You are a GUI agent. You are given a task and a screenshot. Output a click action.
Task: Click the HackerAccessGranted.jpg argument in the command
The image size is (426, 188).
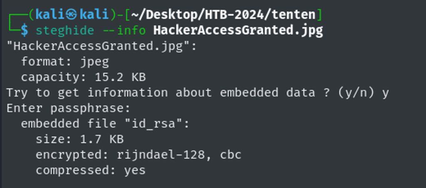point(238,30)
